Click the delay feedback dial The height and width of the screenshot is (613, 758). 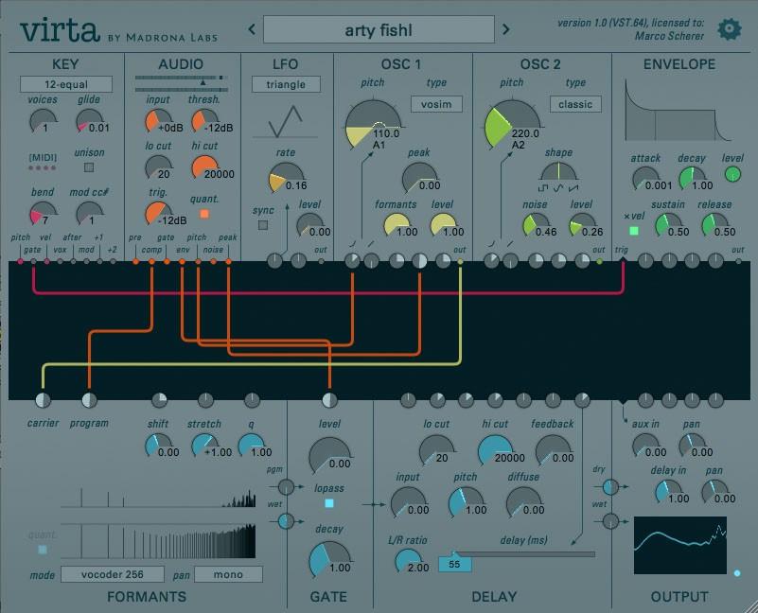553,450
